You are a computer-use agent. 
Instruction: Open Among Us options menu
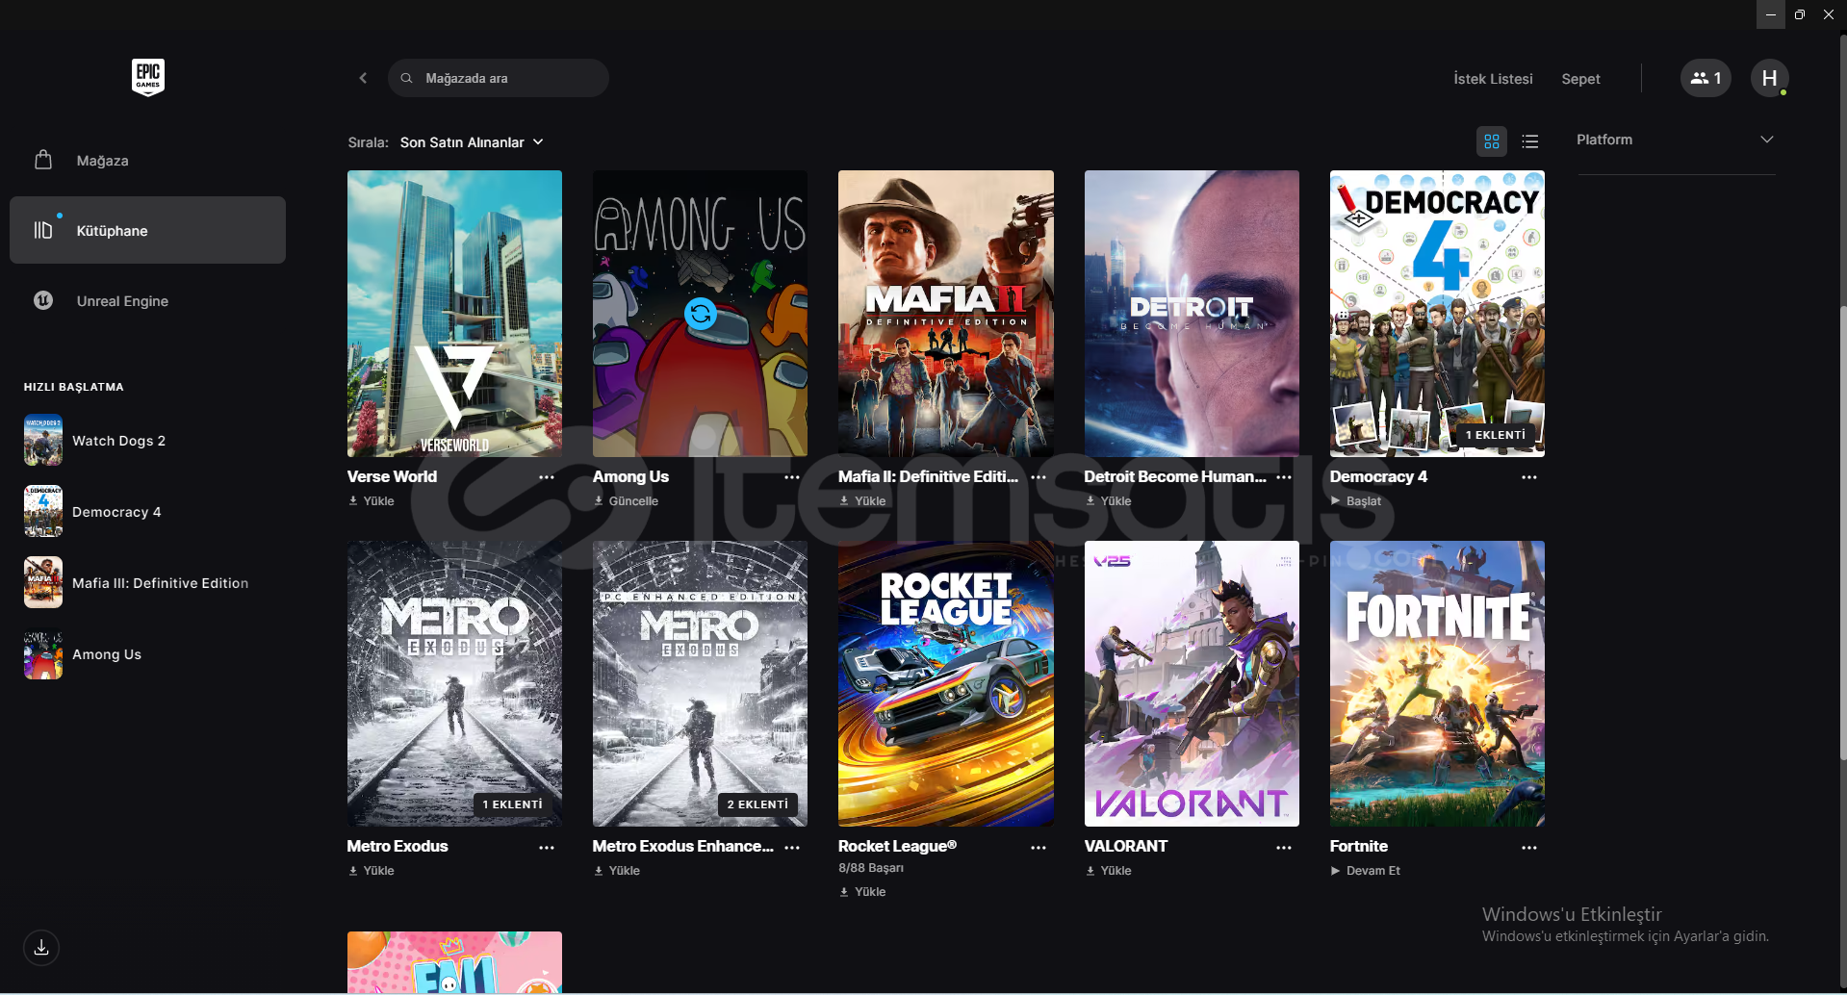click(792, 477)
